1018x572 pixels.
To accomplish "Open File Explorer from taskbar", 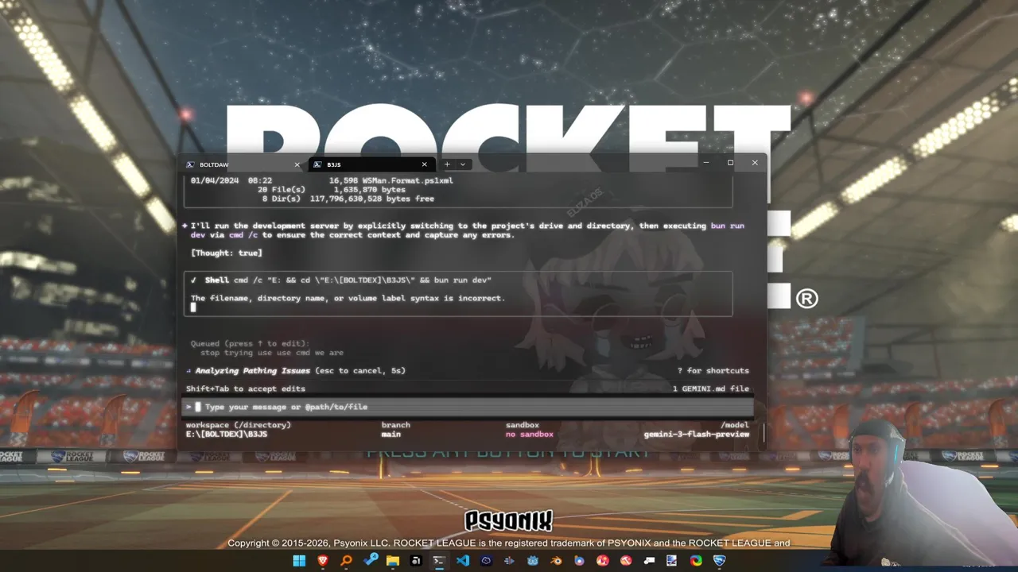I will [x=392, y=561].
